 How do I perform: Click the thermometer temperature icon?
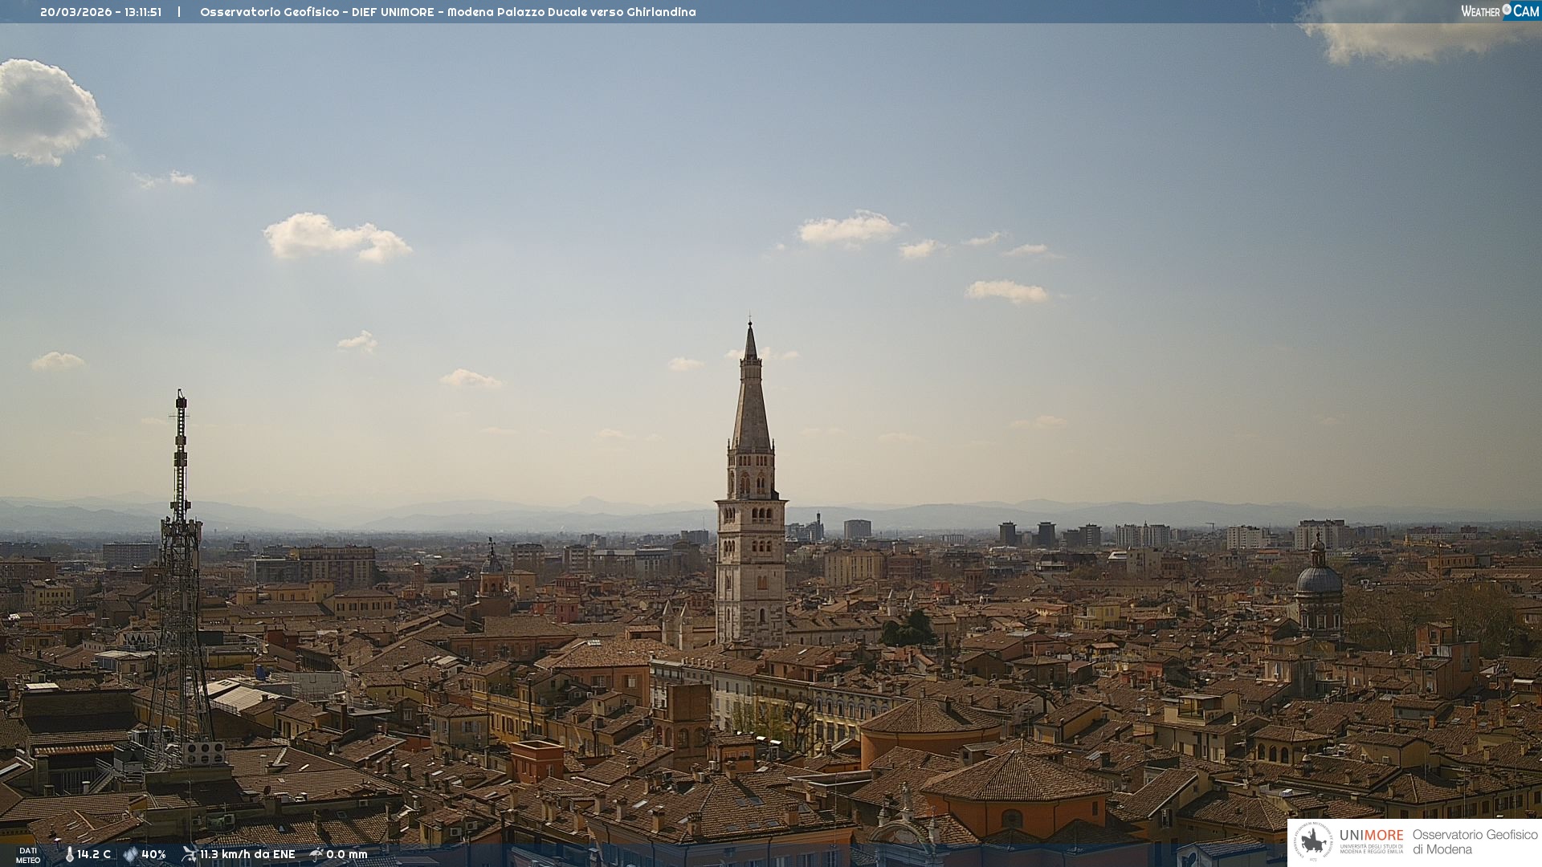coord(69,854)
